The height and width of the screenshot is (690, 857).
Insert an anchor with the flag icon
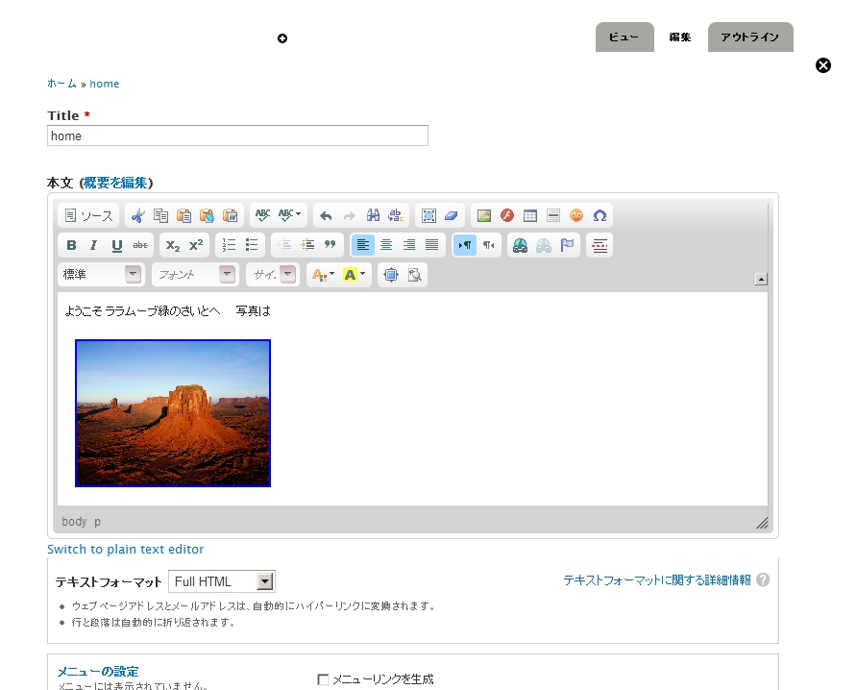[x=567, y=245]
